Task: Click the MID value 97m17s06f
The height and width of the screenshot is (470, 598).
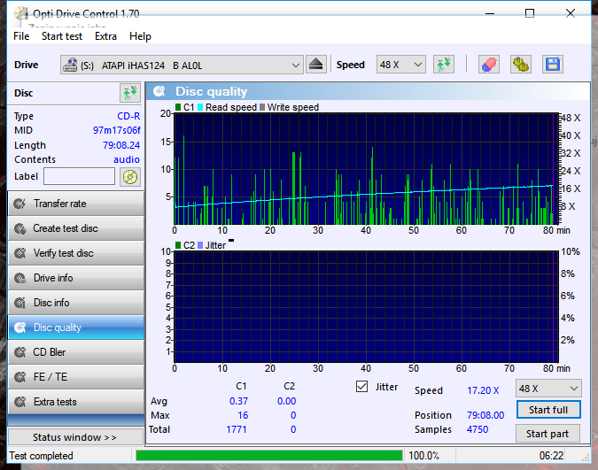Action: [117, 130]
